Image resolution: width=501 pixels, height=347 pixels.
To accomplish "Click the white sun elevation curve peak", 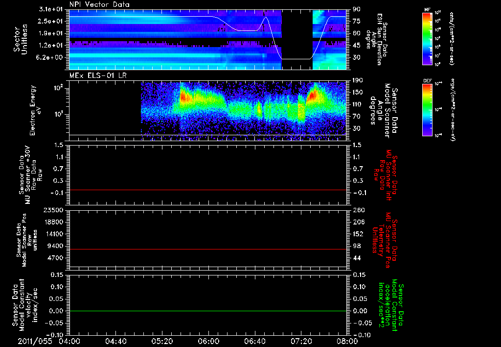I will (x=266, y=17).
